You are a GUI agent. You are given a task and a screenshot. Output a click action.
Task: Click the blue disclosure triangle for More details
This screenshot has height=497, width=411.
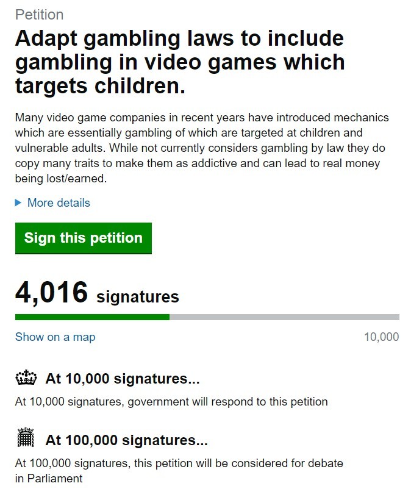click(18, 203)
